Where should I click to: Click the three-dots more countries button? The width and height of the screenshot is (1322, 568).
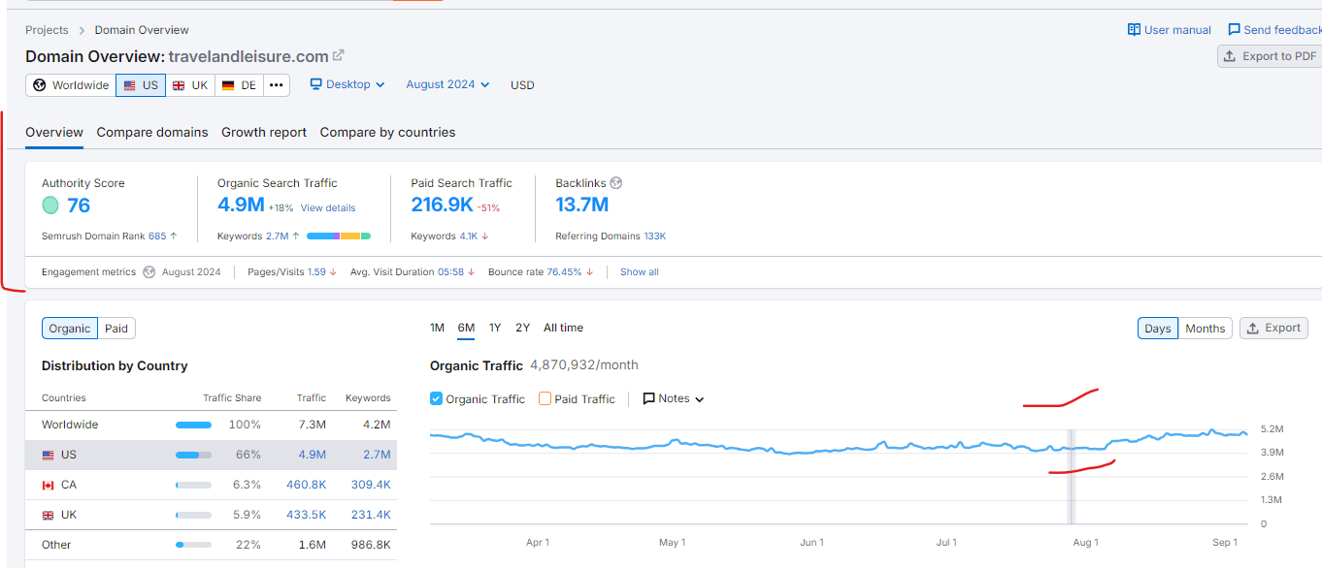point(276,85)
